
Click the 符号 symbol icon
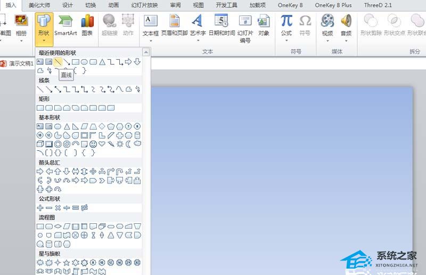(x=305, y=26)
